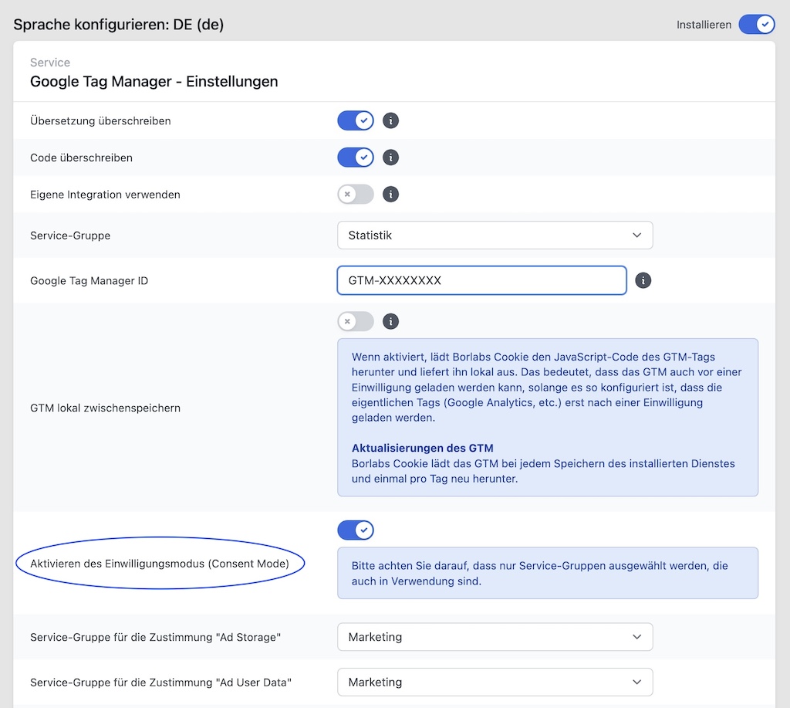
Task: Click the 'Eigene Integration verwenden' label
Action: (x=105, y=195)
